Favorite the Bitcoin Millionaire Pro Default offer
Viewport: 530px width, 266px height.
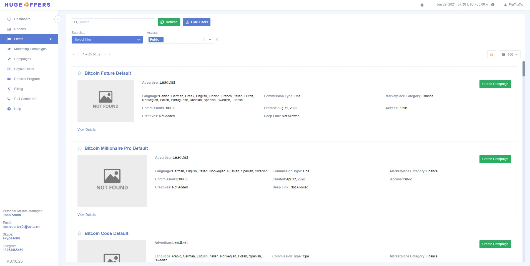[x=80, y=149]
